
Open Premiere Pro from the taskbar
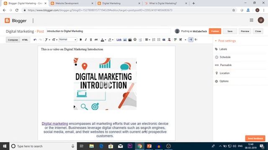point(130,146)
